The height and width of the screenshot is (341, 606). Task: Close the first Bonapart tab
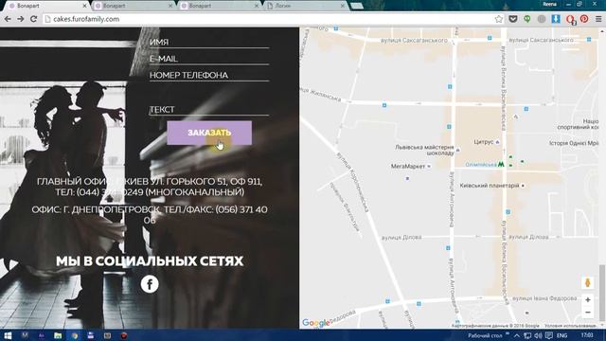click(x=84, y=6)
